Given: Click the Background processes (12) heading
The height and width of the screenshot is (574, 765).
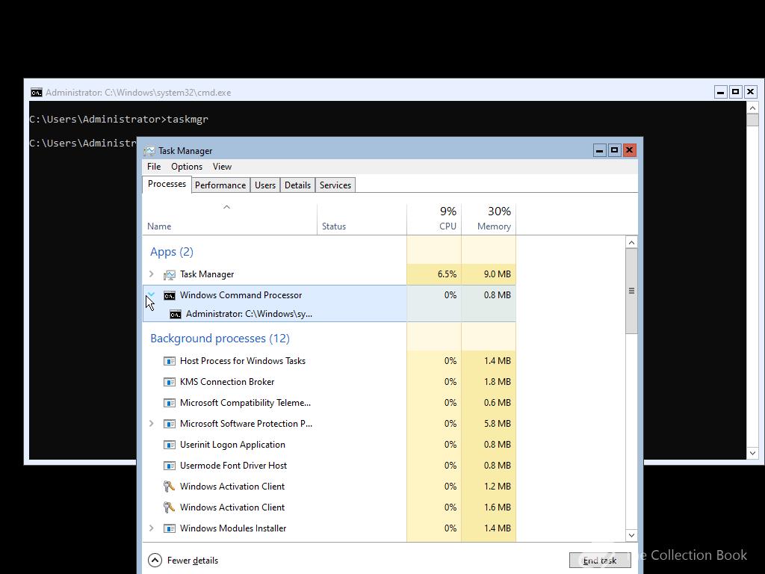Looking at the screenshot, I should (220, 339).
